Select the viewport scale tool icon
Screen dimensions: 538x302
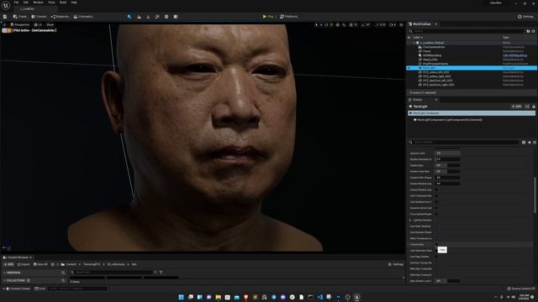(331, 24)
